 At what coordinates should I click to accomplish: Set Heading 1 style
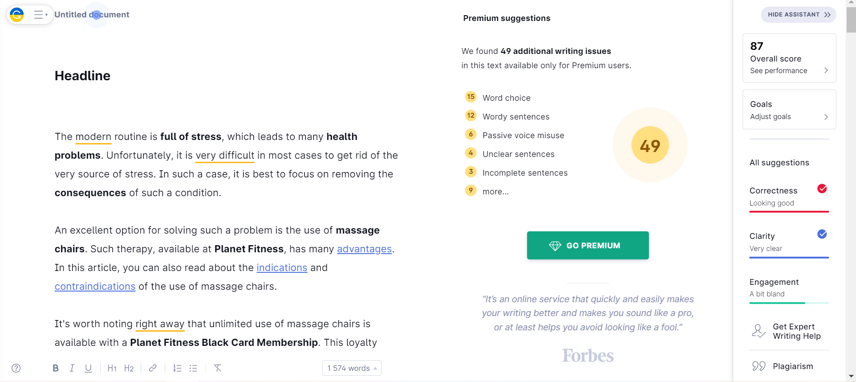pyautogui.click(x=112, y=368)
